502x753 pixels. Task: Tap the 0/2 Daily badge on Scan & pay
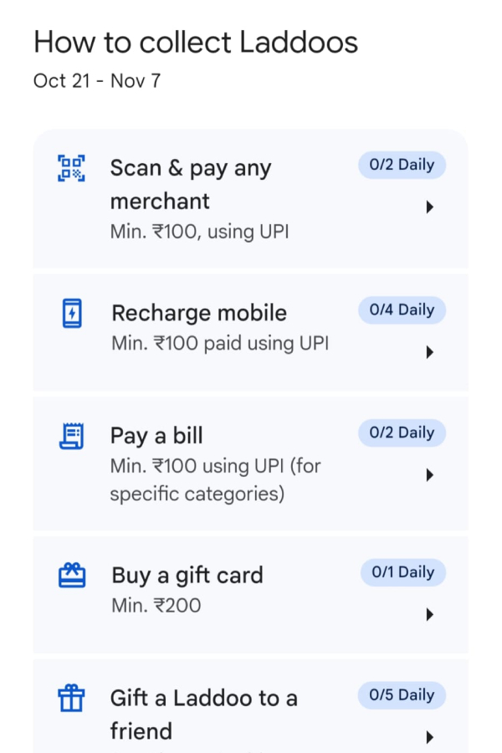[x=402, y=165]
